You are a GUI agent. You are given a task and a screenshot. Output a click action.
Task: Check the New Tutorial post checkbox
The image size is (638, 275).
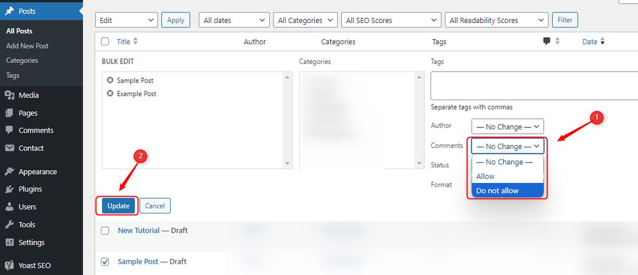point(105,231)
